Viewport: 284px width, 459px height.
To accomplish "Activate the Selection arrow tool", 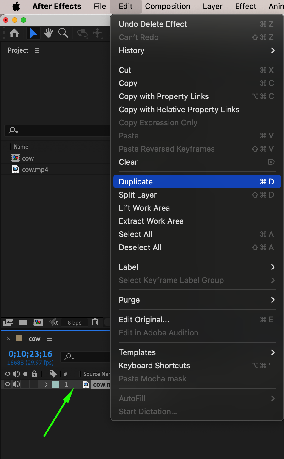I will pos(33,33).
